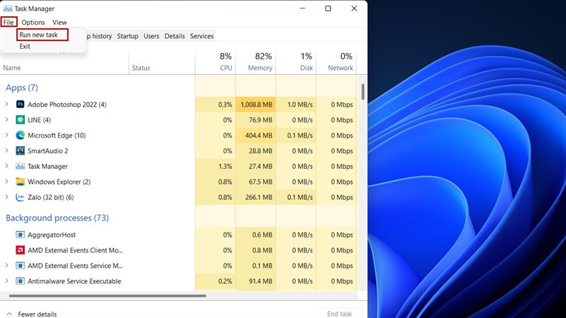Click Photoshop memory value 1,008.8 MB
The image size is (566, 318).
(x=256, y=105)
